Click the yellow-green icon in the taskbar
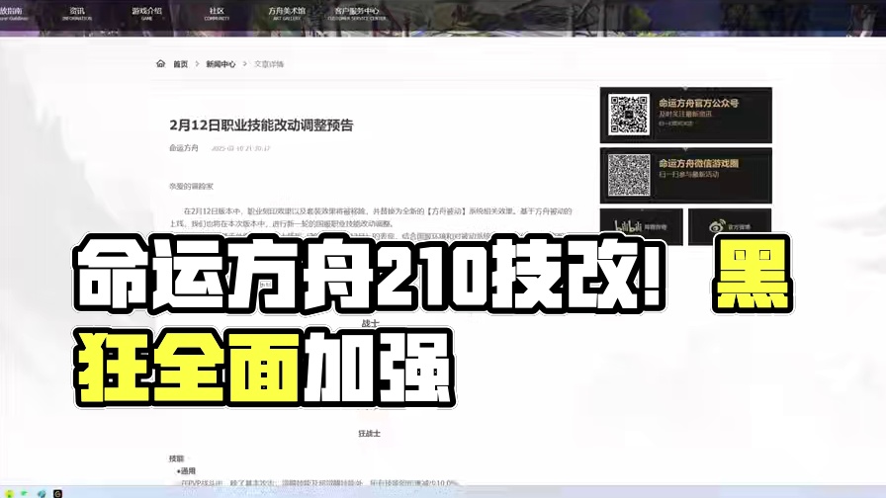Viewport: 886px width, 498px height. 9,493
